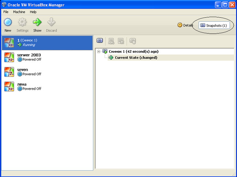Click the green arrow icon beside Current State

111,57
